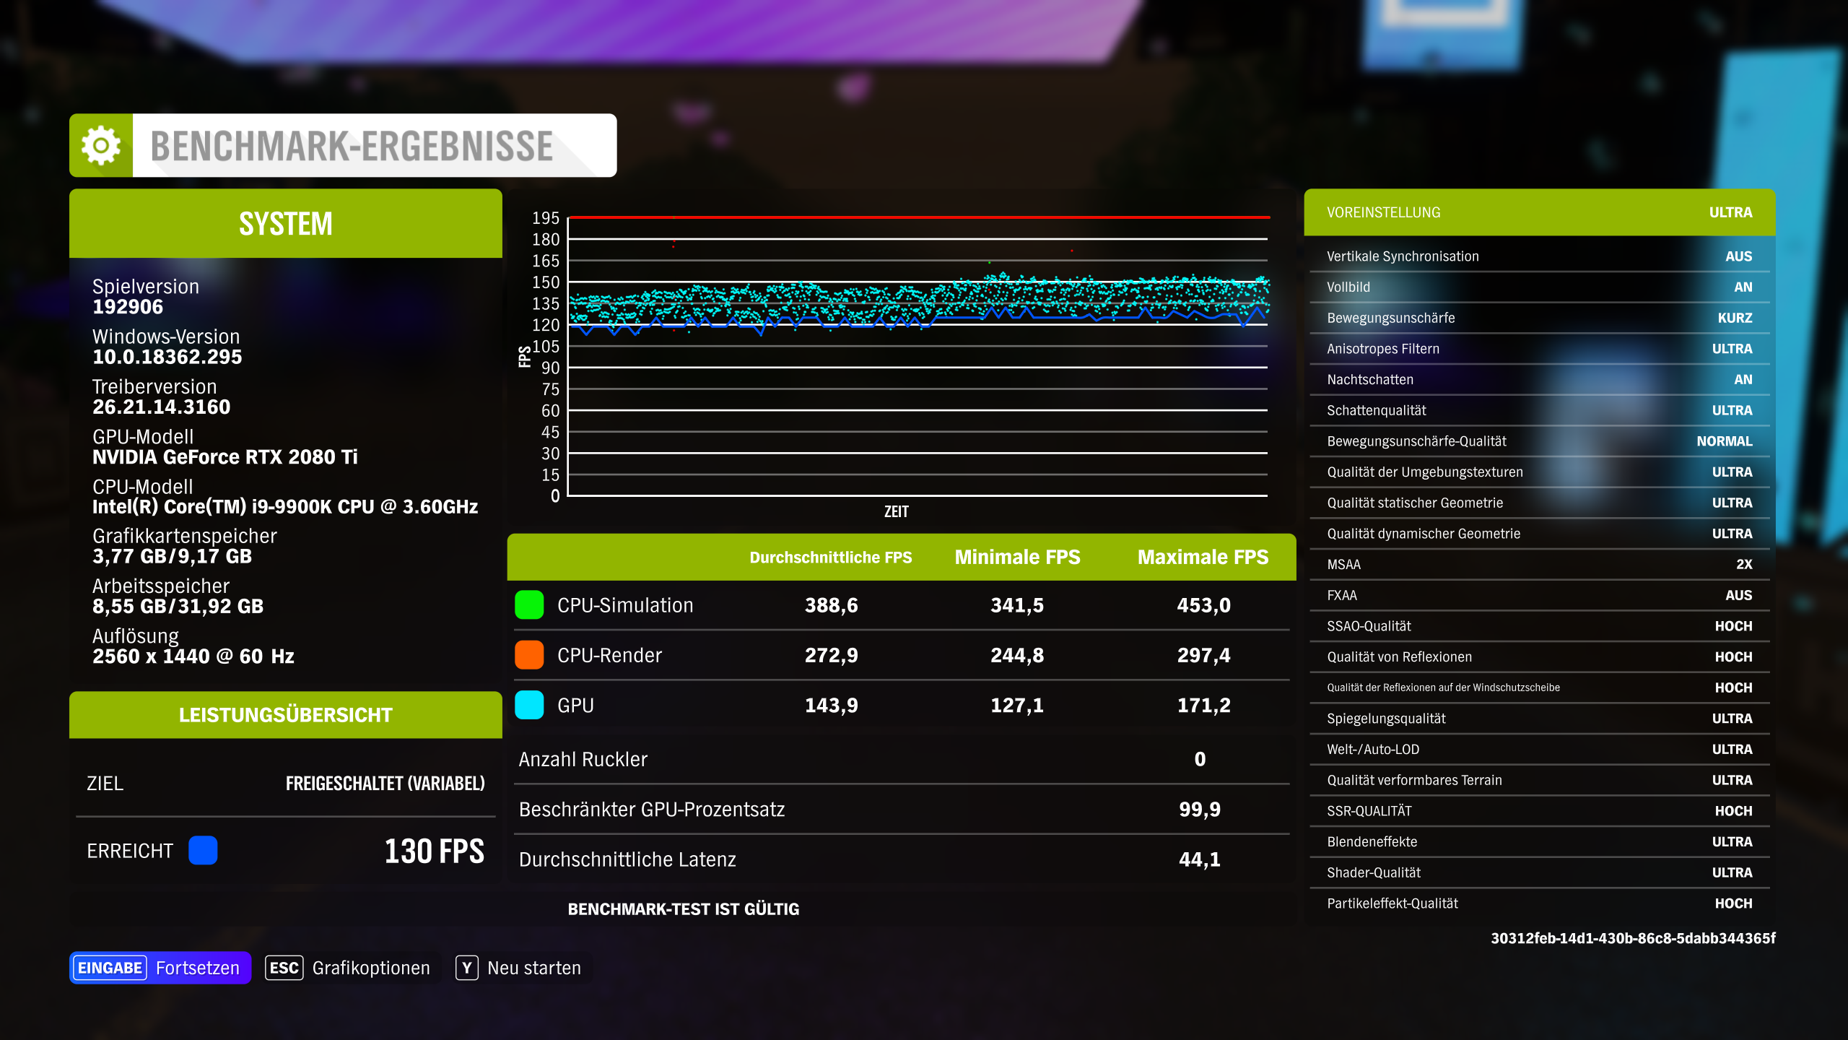The height and width of the screenshot is (1040, 1848).
Task: Click the cyan GPU legend square
Action: 529,705
